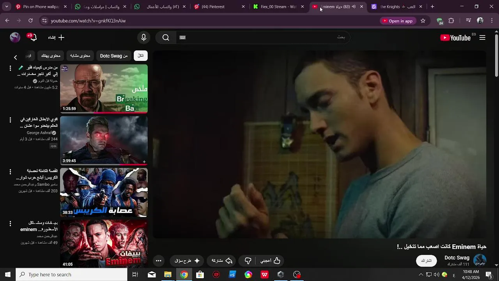Screen dimensions: 499x281
Task: Open the Windows Start menu
Action: (7, 275)
